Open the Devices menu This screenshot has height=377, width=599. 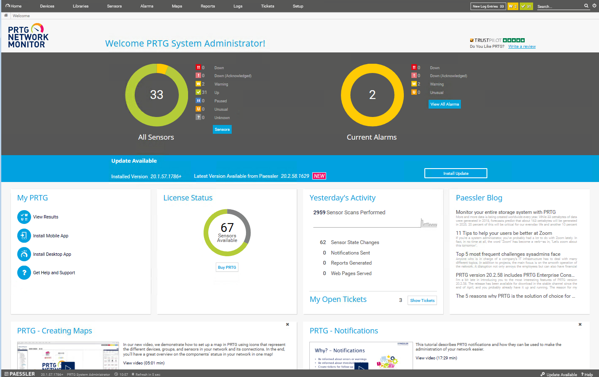[x=47, y=6]
